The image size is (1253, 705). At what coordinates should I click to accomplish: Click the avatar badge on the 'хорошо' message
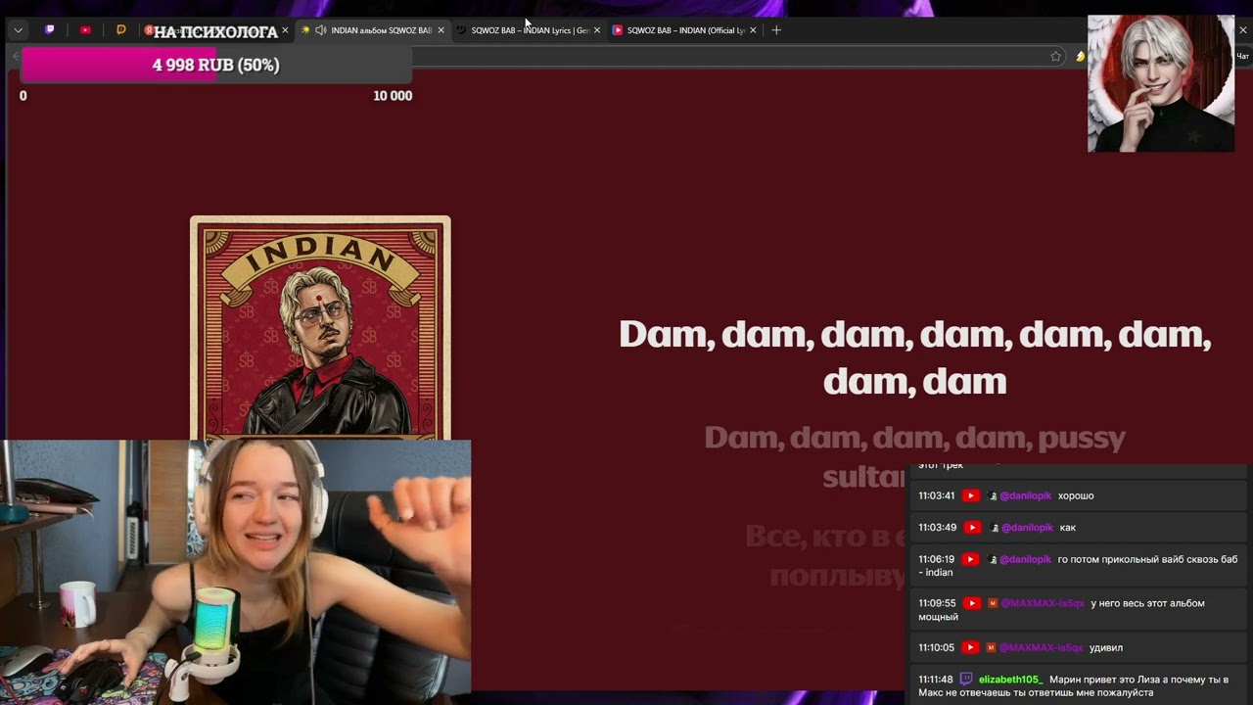[x=992, y=496]
